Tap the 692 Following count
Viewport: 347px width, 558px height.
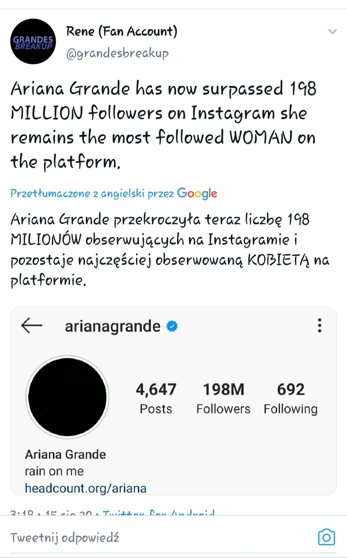291,399
